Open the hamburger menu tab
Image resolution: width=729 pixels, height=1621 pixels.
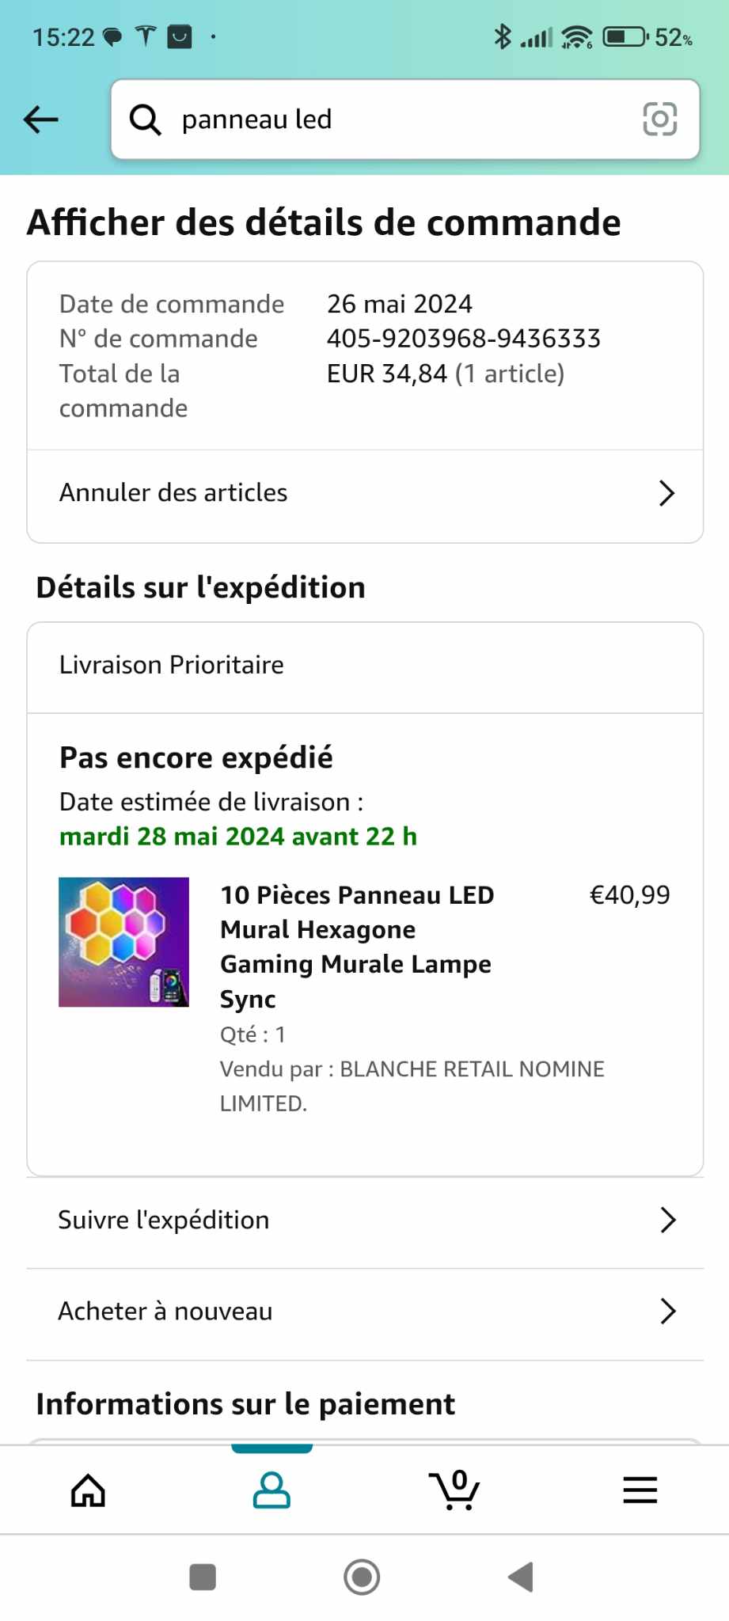[x=640, y=1490]
